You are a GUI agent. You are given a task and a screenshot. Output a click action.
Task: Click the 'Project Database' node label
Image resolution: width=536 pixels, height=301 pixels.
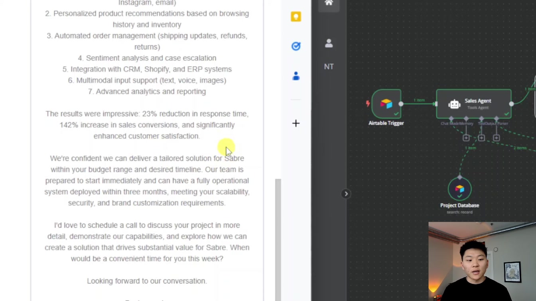459,205
